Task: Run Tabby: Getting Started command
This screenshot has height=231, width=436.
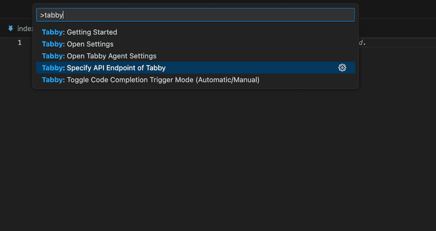Action: (x=195, y=32)
